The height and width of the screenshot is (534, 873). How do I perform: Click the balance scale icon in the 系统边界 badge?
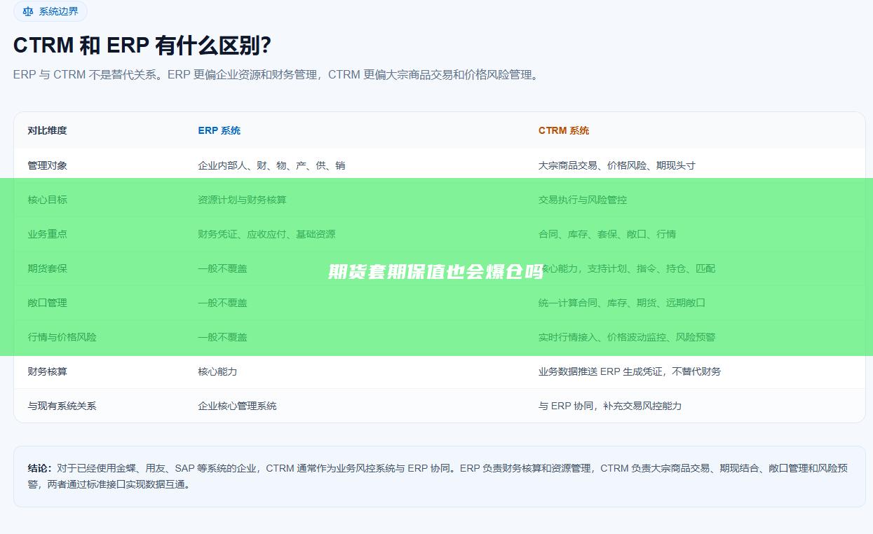coord(28,11)
